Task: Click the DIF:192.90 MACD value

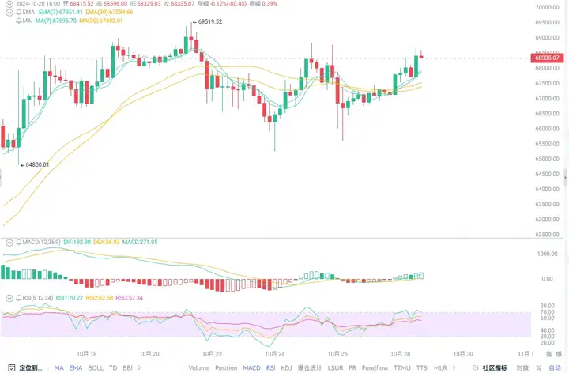Action: 77,242
